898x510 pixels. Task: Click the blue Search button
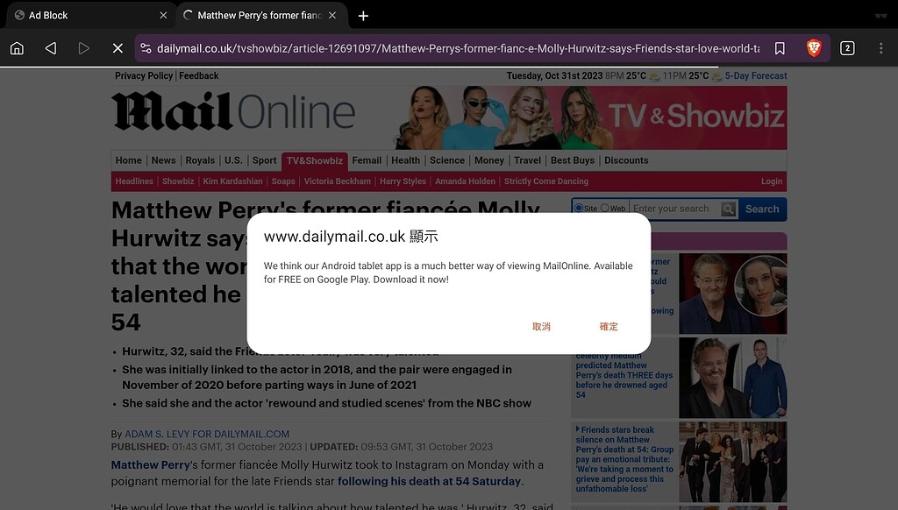click(x=762, y=209)
